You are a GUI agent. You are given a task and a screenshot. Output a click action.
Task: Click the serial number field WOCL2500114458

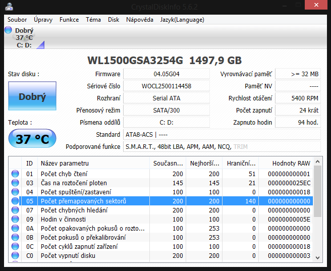click(x=166, y=86)
